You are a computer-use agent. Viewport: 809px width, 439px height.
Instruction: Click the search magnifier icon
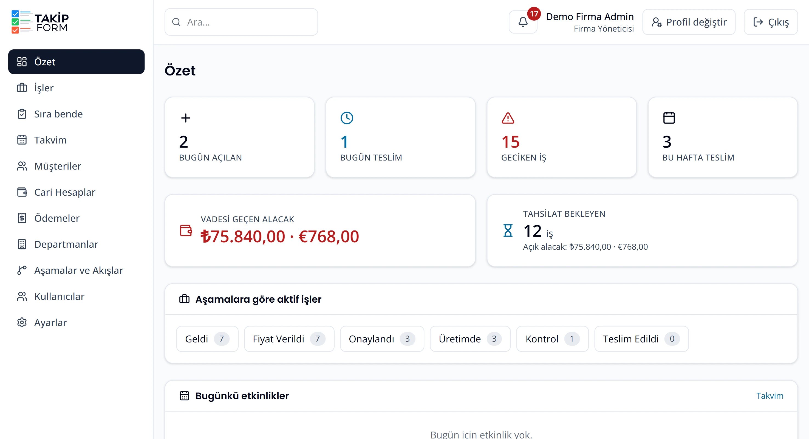[x=176, y=22]
